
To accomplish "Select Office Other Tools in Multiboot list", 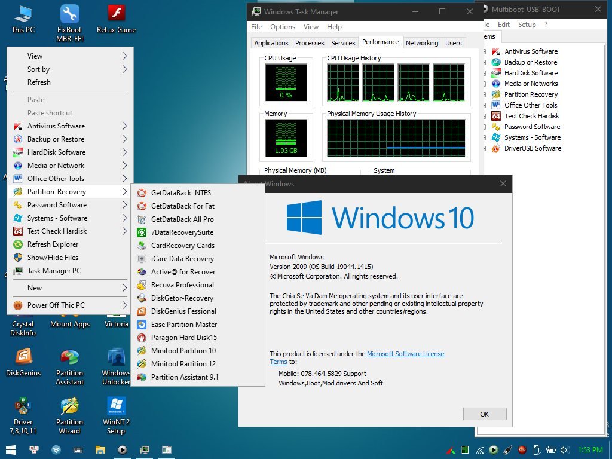I will click(x=531, y=105).
